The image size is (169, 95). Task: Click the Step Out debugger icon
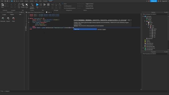(60, 5)
